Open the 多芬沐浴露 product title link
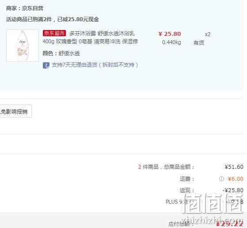247x228 pixels. coord(102,34)
